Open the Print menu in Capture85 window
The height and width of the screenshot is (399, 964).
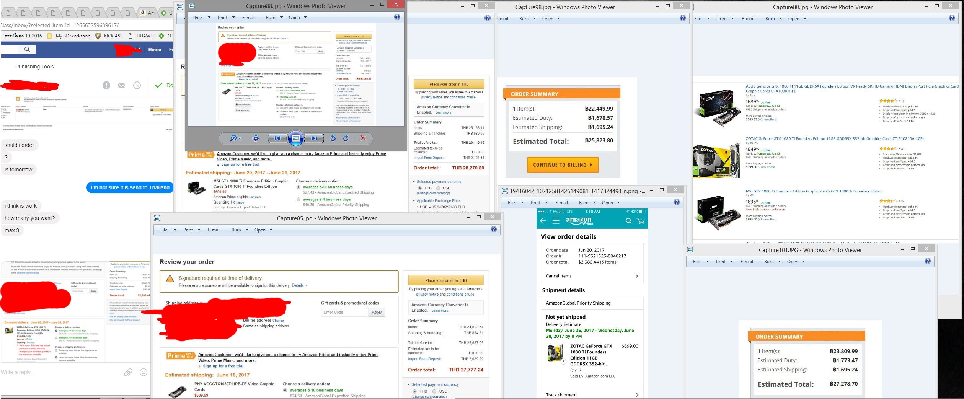(188, 230)
